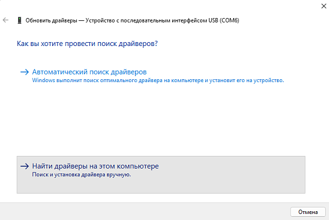Click the back arrow in the wizard header

5,20
